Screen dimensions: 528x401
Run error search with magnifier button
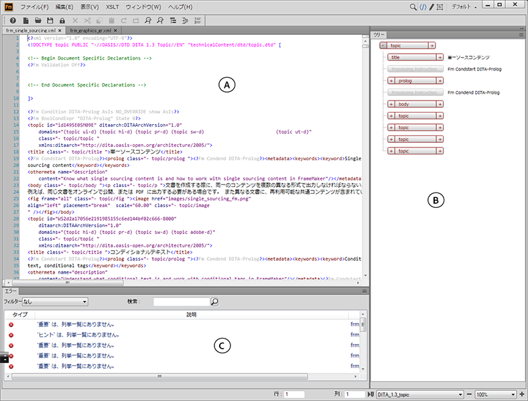pos(214,302)
